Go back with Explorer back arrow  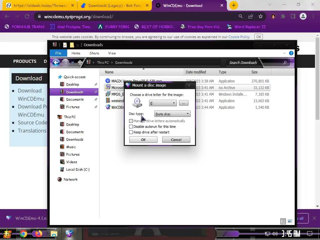[x=56, y=62]
